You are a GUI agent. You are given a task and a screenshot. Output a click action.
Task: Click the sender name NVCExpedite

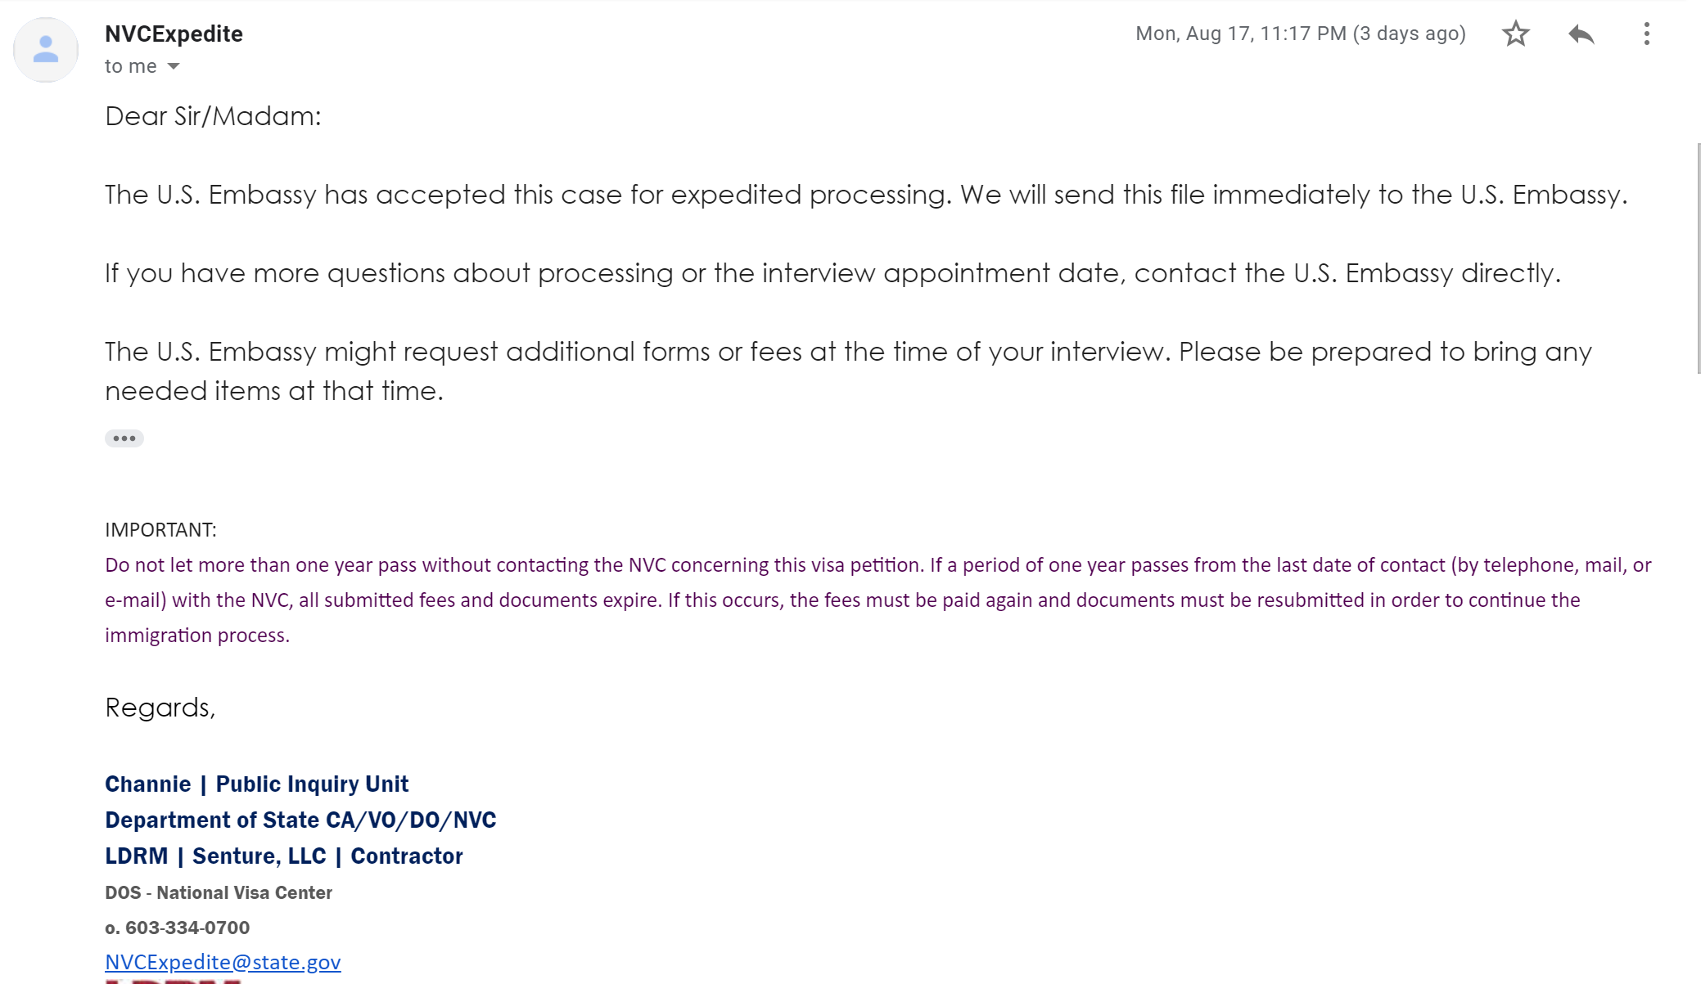174,34
